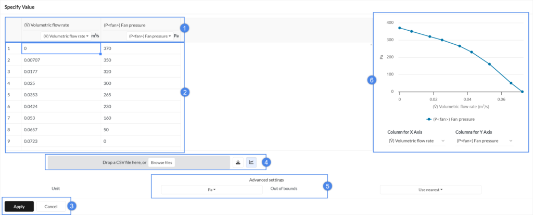The width and height of the screenshot is (533, 215).
Task: Click the chart data point at 370 Pa
Action: point(400,28)
